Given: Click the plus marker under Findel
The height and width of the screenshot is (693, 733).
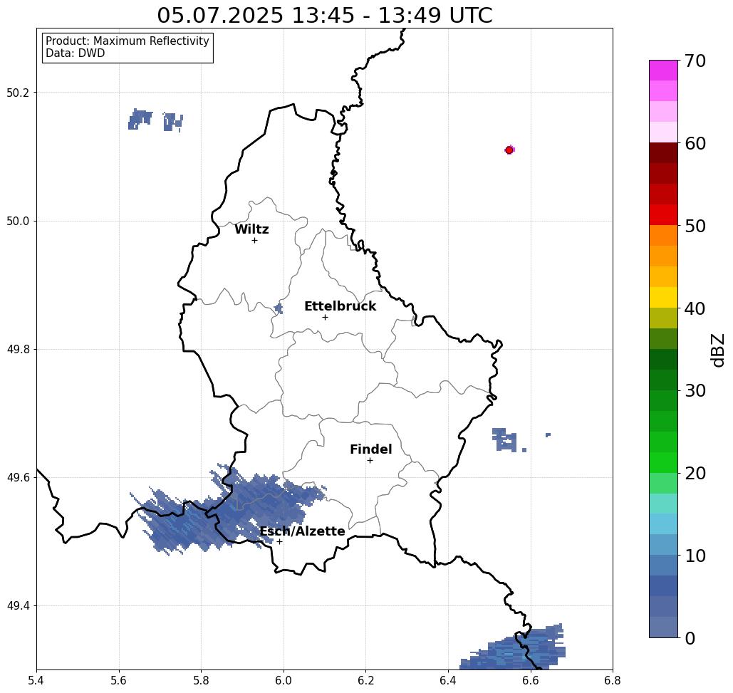Looking at the screenshot, I should coord(370,460).
